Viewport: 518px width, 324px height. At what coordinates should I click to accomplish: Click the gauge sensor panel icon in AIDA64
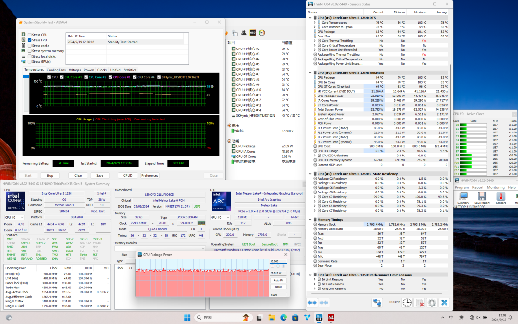click(x=262, y=33)
